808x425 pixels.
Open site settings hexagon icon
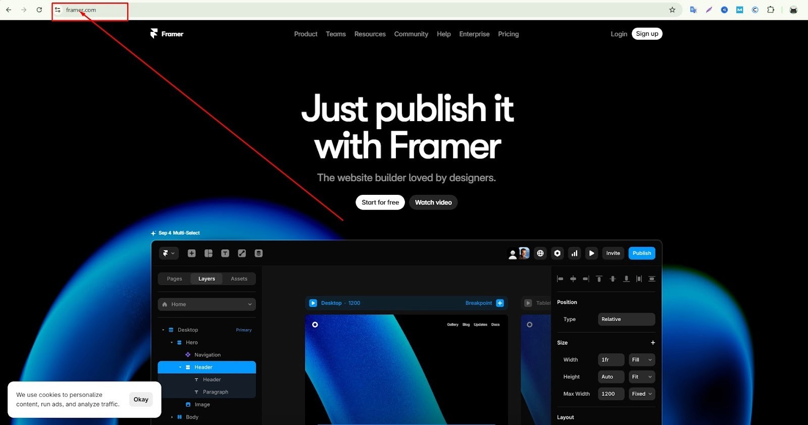coord(558,253)
